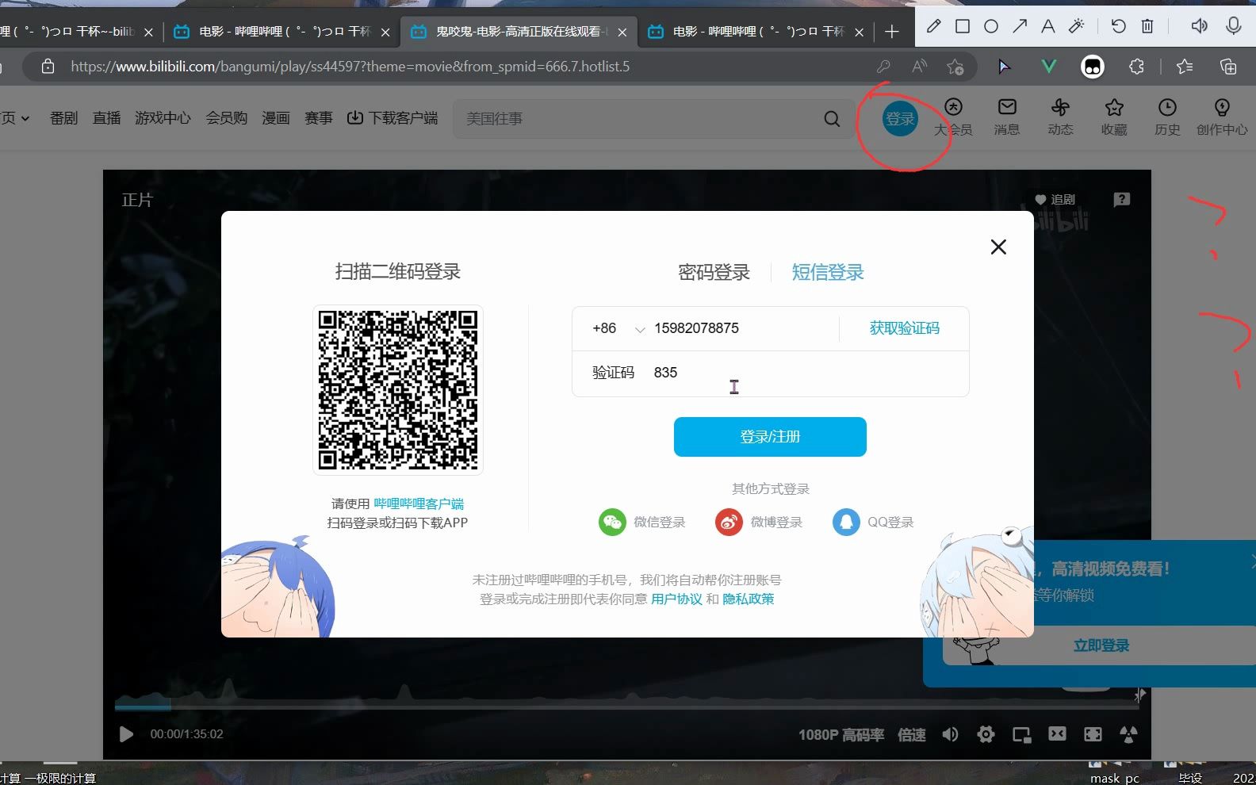Open the 创作中心 creator center

(1222, 117)
